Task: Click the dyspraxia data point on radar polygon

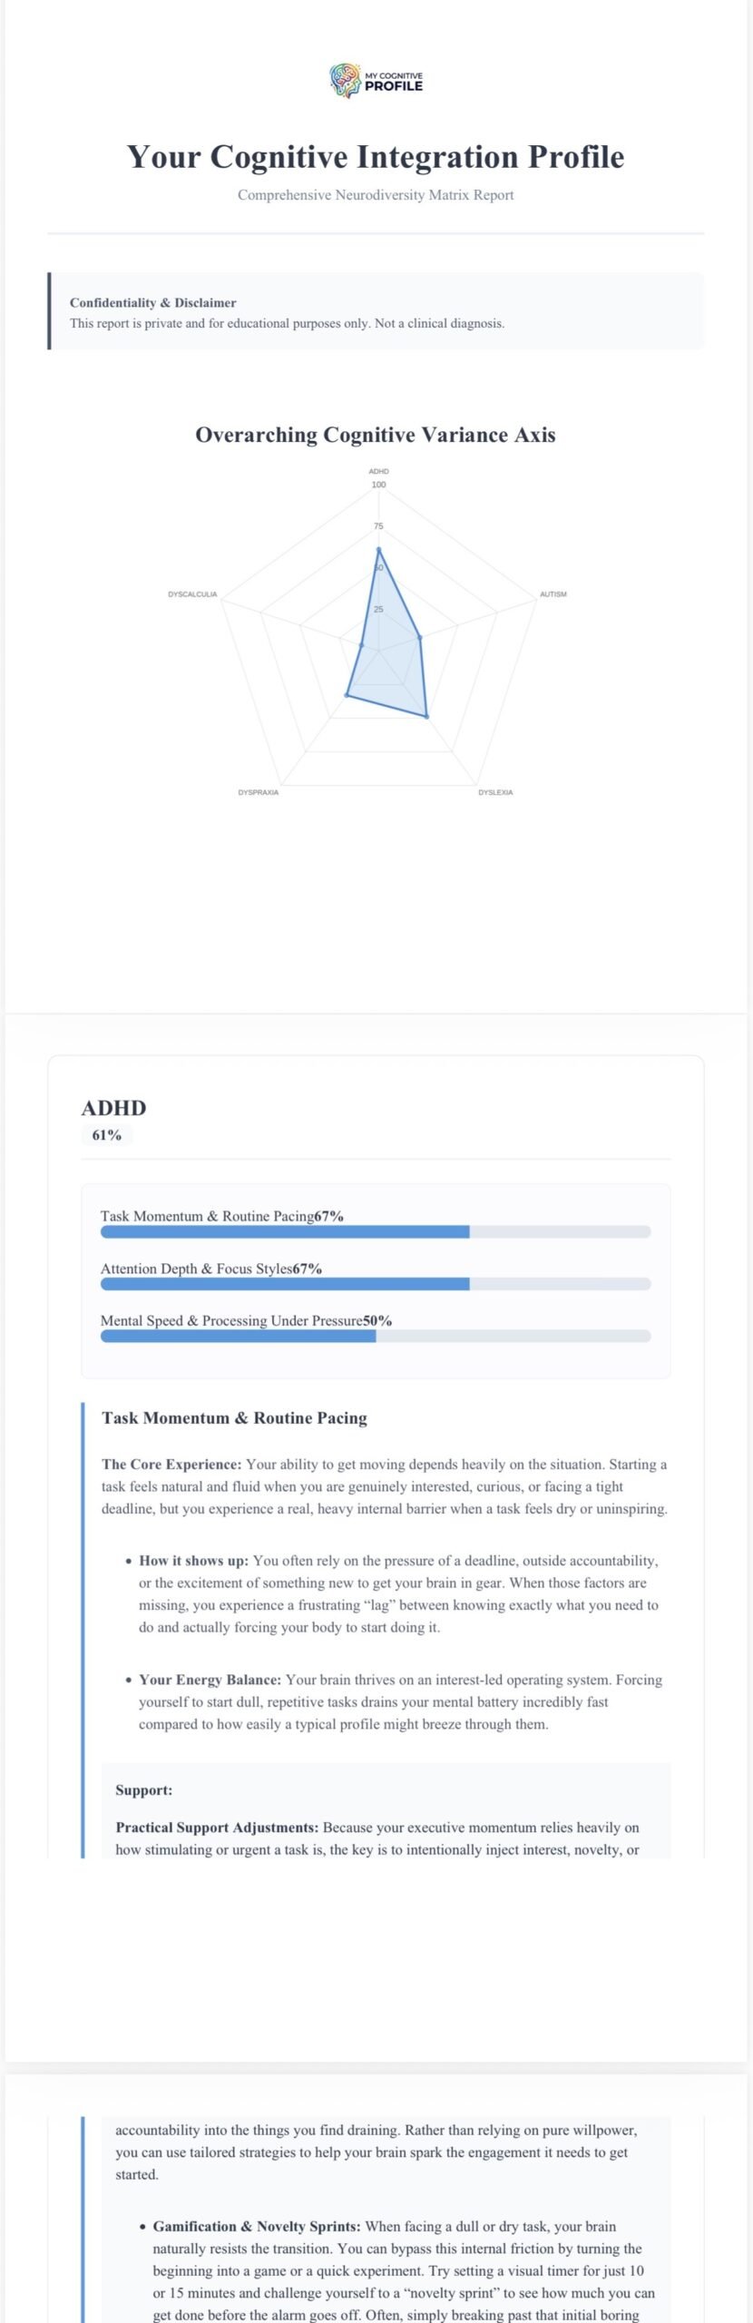Action: (347, 695)
